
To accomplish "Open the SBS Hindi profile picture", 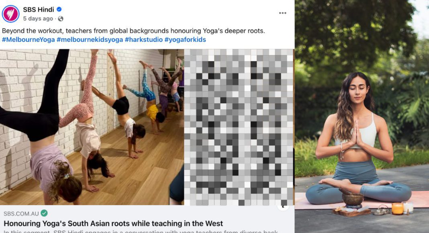I will tap(11, 14).
